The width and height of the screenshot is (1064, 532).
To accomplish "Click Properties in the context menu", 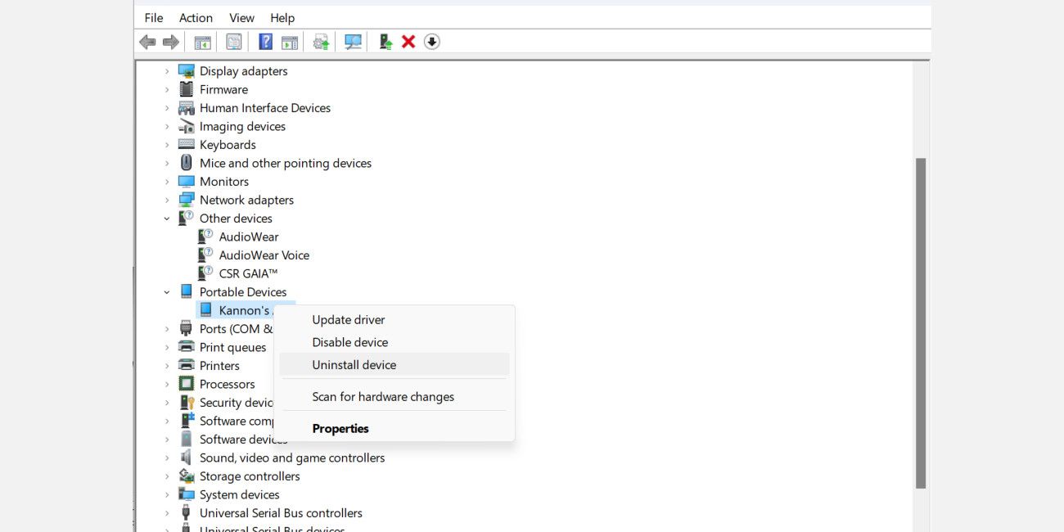I will click(340, 427).
